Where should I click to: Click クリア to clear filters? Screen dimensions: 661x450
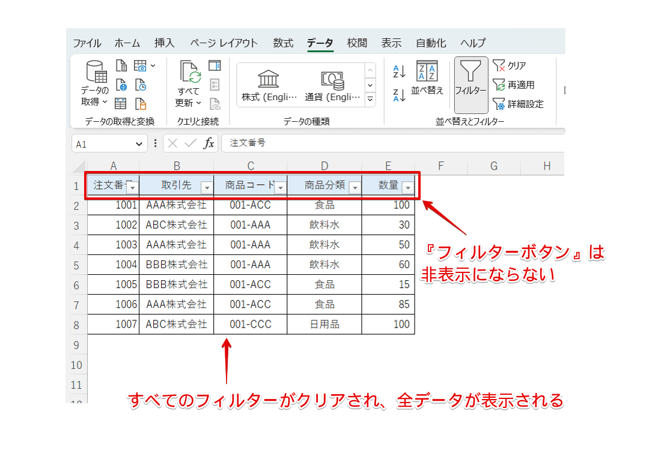pos(509,65)
